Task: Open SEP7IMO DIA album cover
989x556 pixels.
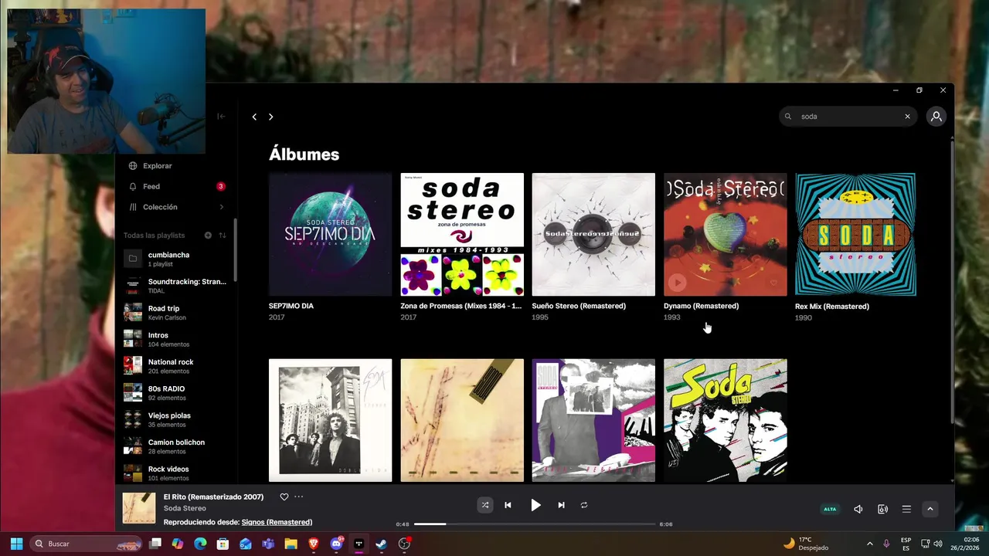Action: (330, 234)
